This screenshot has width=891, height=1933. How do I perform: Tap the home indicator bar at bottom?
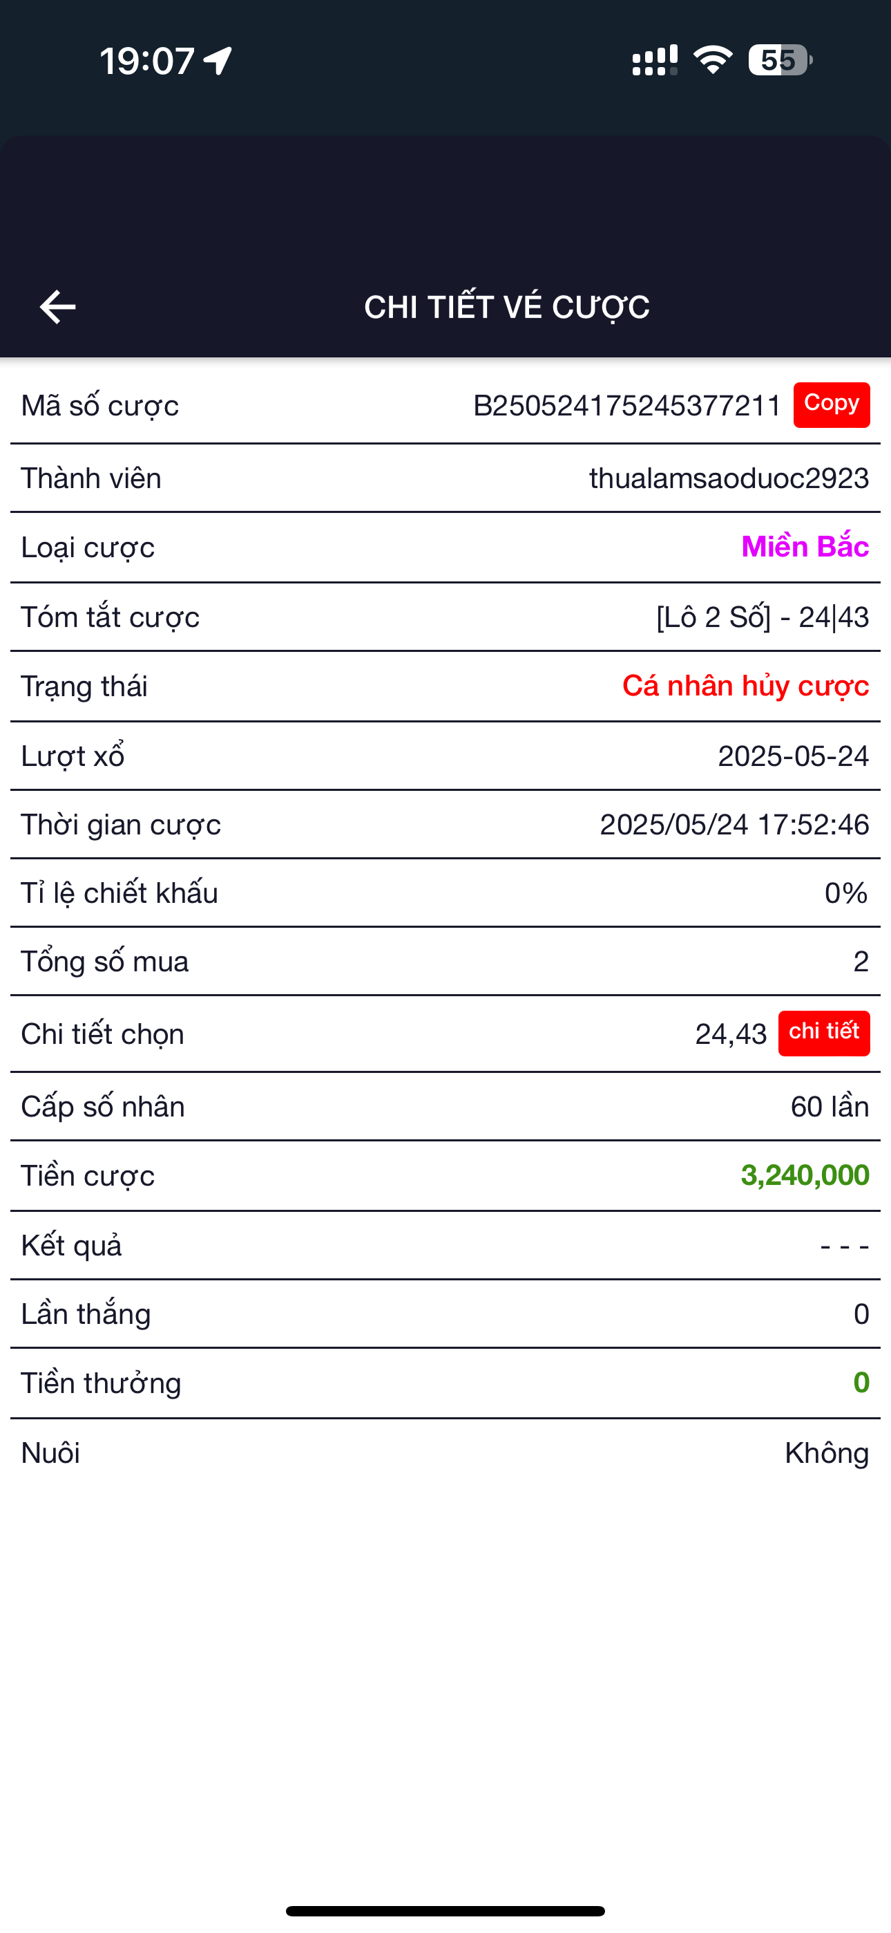pos(445,1910)
